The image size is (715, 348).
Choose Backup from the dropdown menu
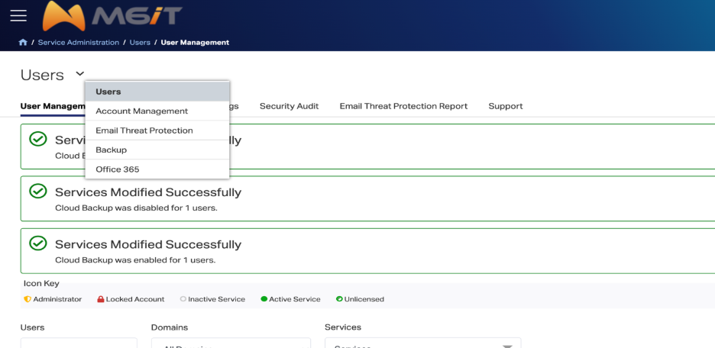pos(157,150)
